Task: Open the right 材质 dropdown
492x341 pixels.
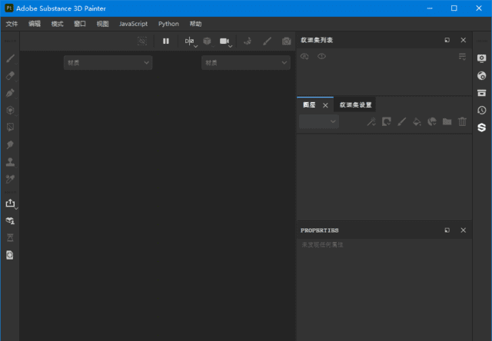Action: point(246,63)
